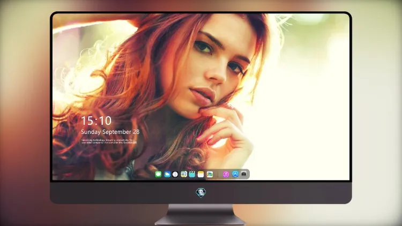Open the dock icon next to the Clock
Viewport: 402px width, 226px height.
pyautogui.click(x=184, y=174)
